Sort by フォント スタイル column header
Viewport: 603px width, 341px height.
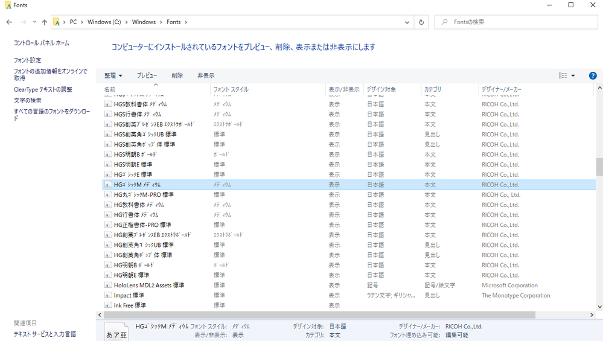[x=231, y=89]
